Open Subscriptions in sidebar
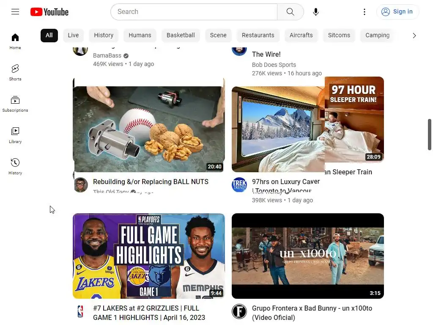The width and height of the screenshot is (433, 325). [x=15, y=104]
